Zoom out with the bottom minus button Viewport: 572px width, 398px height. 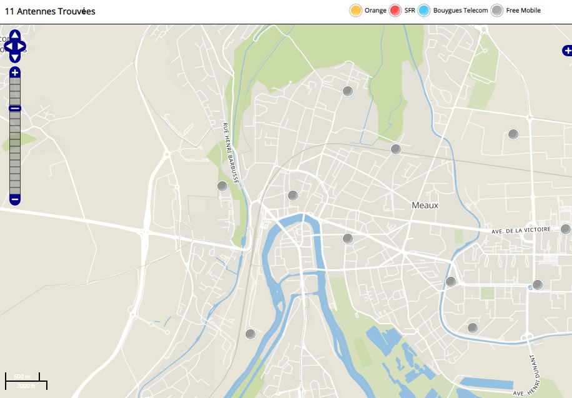(15, 200)
